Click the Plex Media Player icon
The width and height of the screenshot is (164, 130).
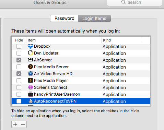coord(31,80)
